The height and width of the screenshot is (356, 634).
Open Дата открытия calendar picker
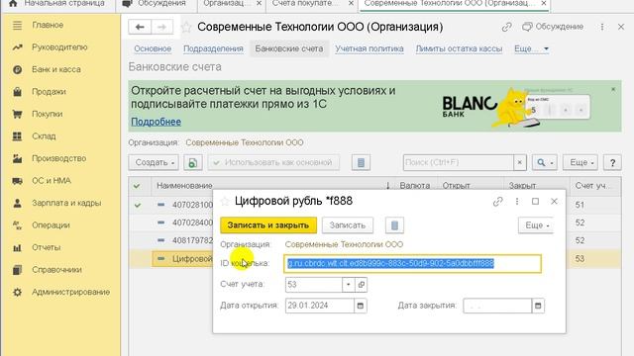[x=361, y=306]
